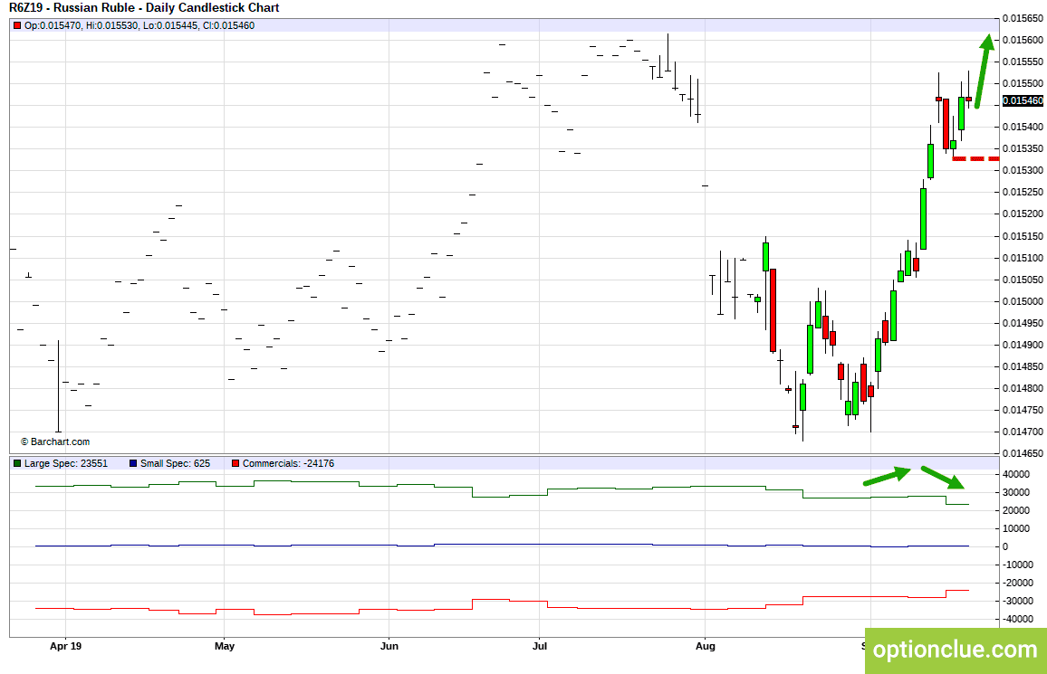Viewport: 1047px width, 674px height.
Task: Click the Jul date axis label
Action: click(540, 646)
